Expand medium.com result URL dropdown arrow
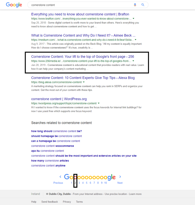The image size is (195, 205). point(136,40)
